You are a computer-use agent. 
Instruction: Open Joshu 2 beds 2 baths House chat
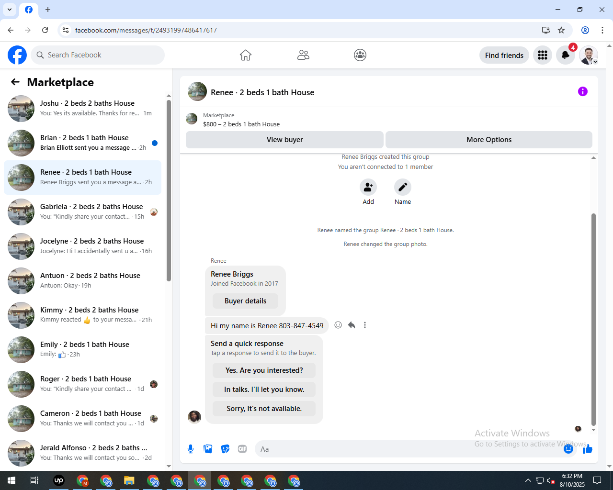(82, 109)
